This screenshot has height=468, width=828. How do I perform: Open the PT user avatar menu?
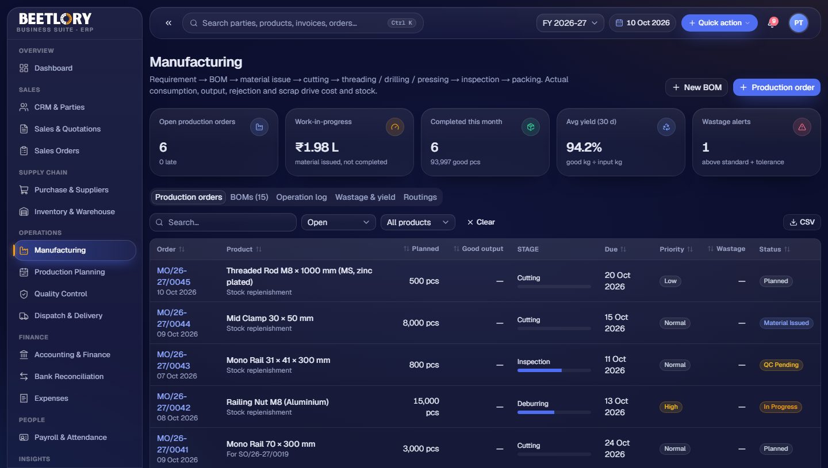point(798,23)
